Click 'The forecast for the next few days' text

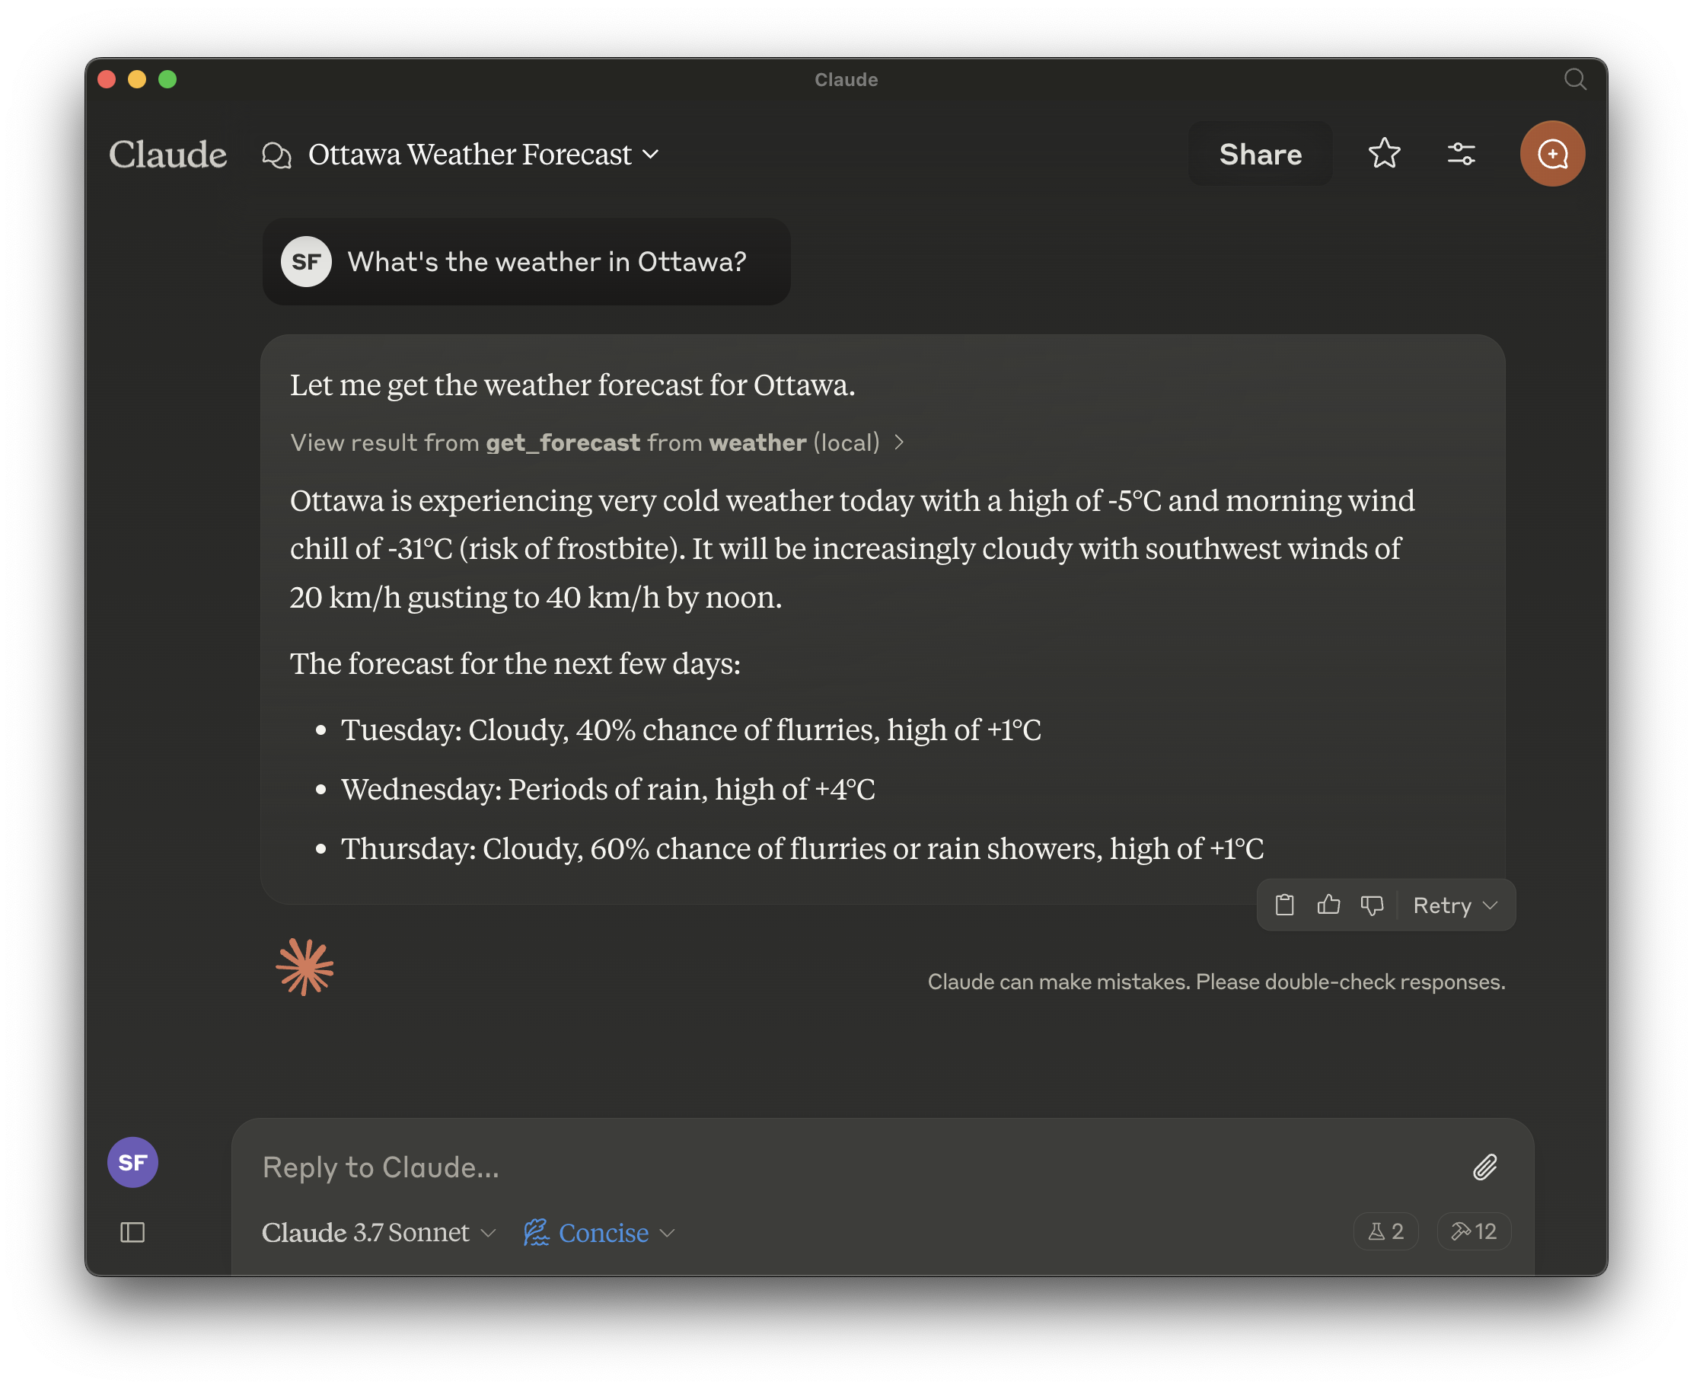point(515,663)
